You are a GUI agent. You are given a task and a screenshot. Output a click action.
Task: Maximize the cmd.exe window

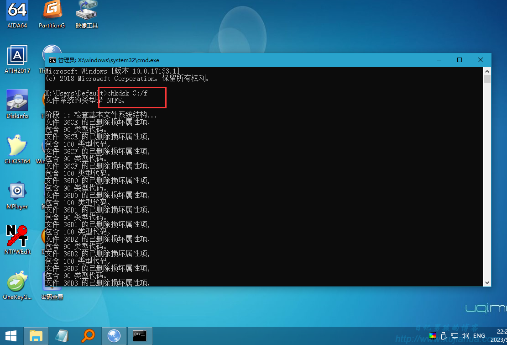click(x=460, y=60)
